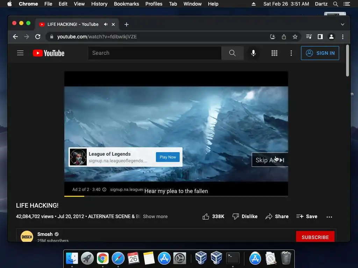
Task: Share this page from the toolbar
Action: [284, 37]
